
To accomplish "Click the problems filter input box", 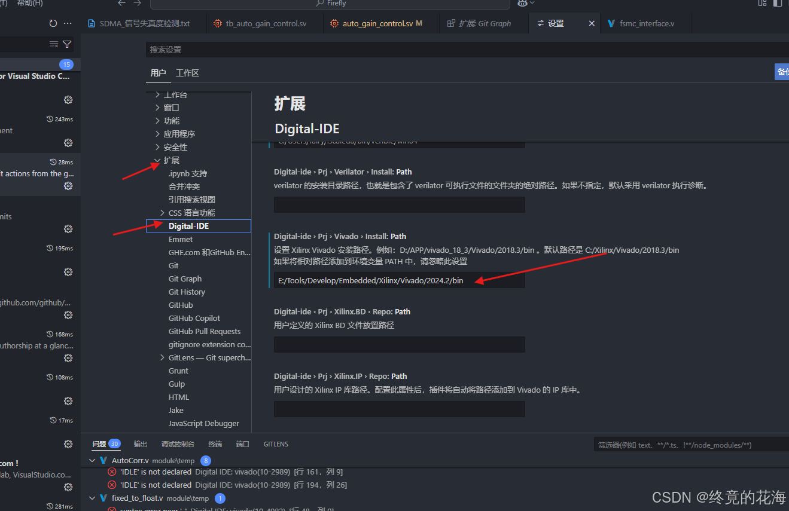I will coord(691,445).
